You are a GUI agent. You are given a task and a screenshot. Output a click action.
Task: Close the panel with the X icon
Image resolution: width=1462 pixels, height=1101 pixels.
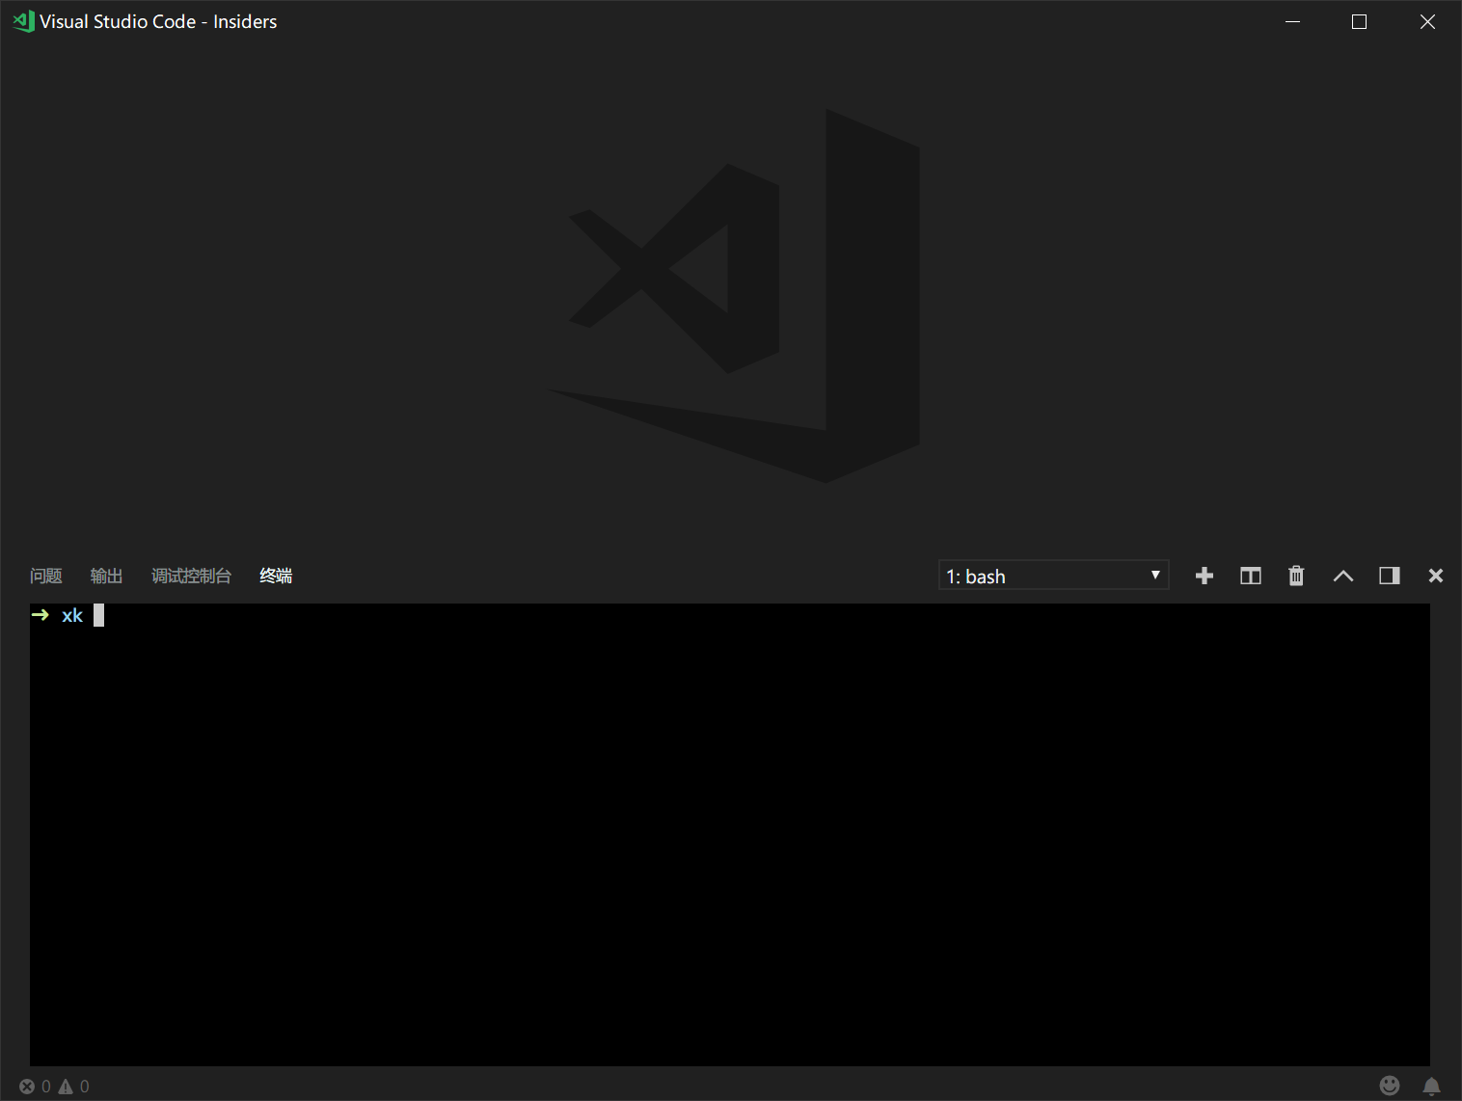[1435, 575]
